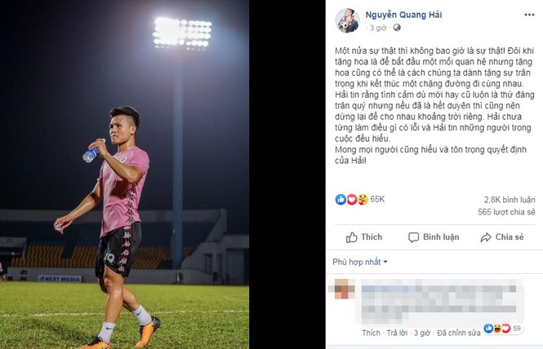Click the Thích thumbs-up icon under the post

(352, 237)
